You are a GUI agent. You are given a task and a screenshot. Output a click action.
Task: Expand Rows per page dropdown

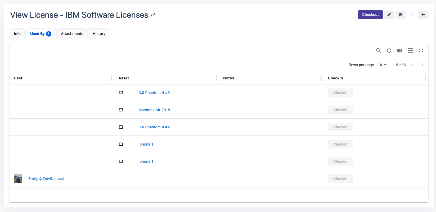pyautogui.click(x=382, y=65)
